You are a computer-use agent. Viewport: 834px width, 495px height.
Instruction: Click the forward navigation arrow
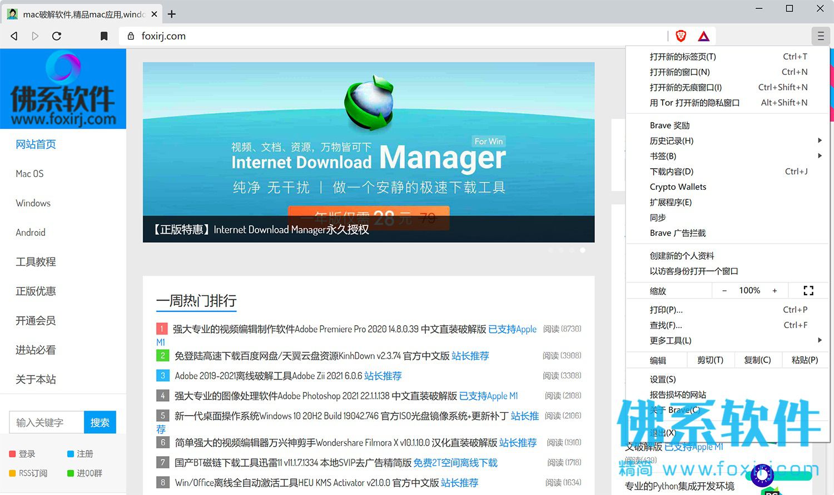(x=35, y=36)
